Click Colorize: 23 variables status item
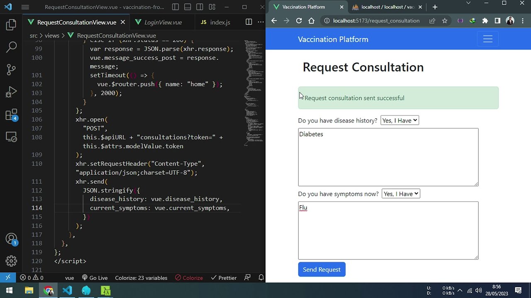The height and width of the screenshot is (298, 531). (x=141, y=278)
